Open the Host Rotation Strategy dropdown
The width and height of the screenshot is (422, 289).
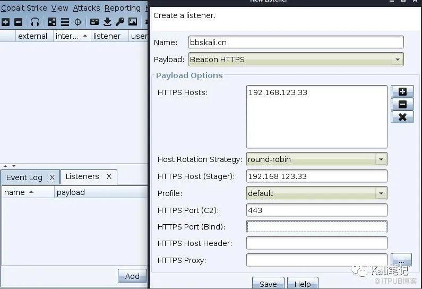(381, 159)
